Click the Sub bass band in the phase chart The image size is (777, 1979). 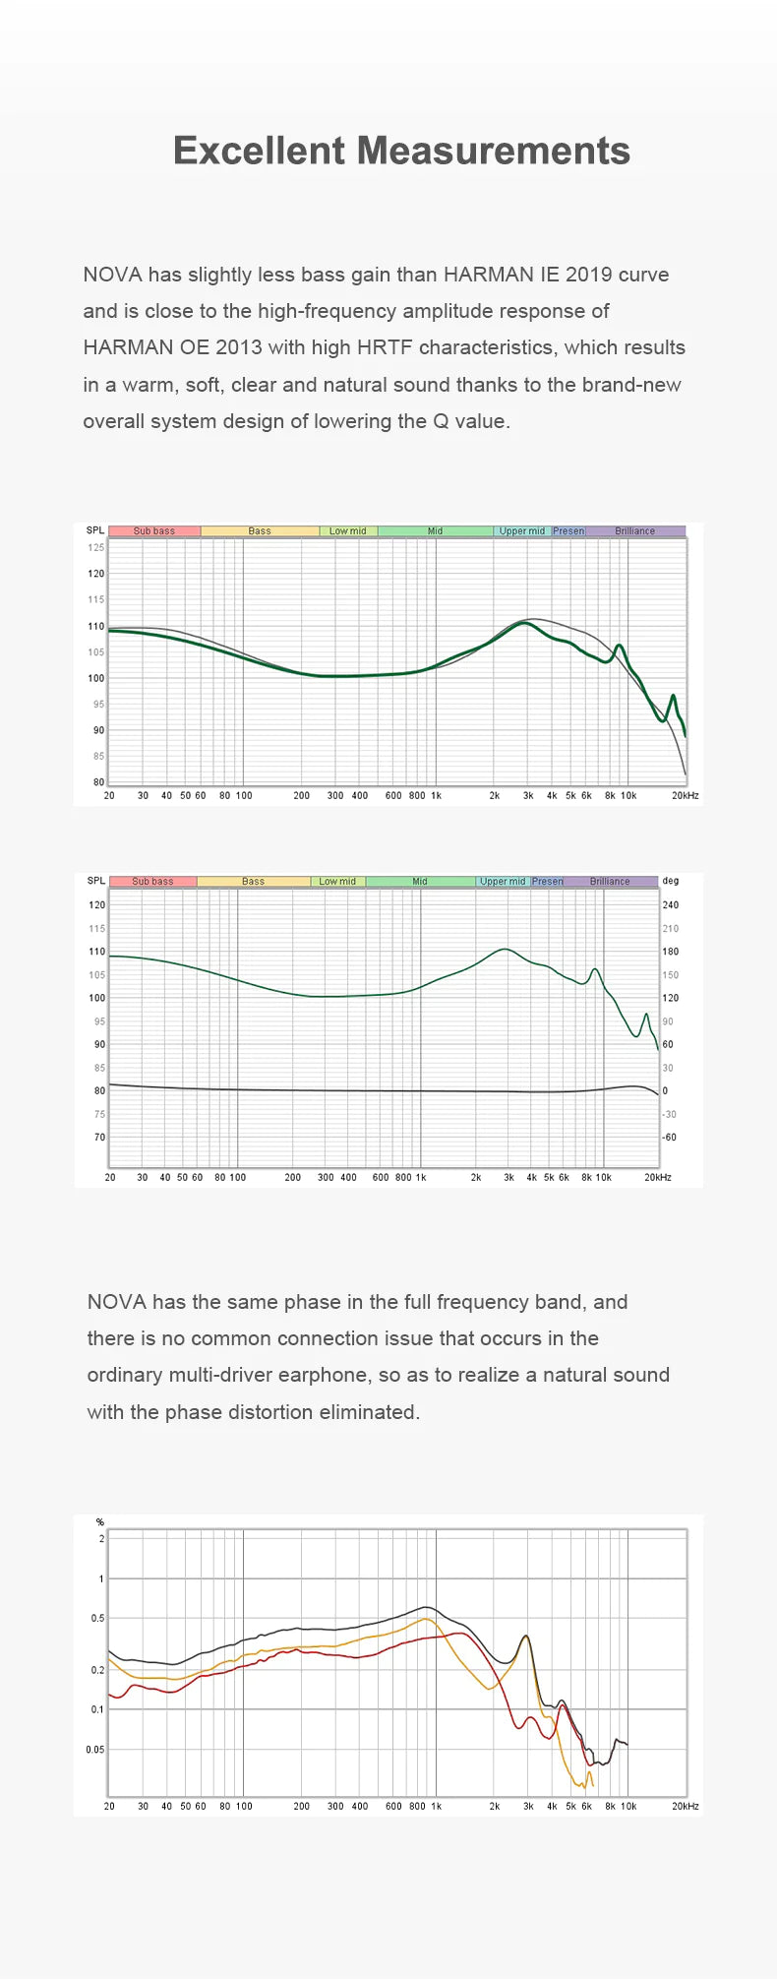(152, 882)
